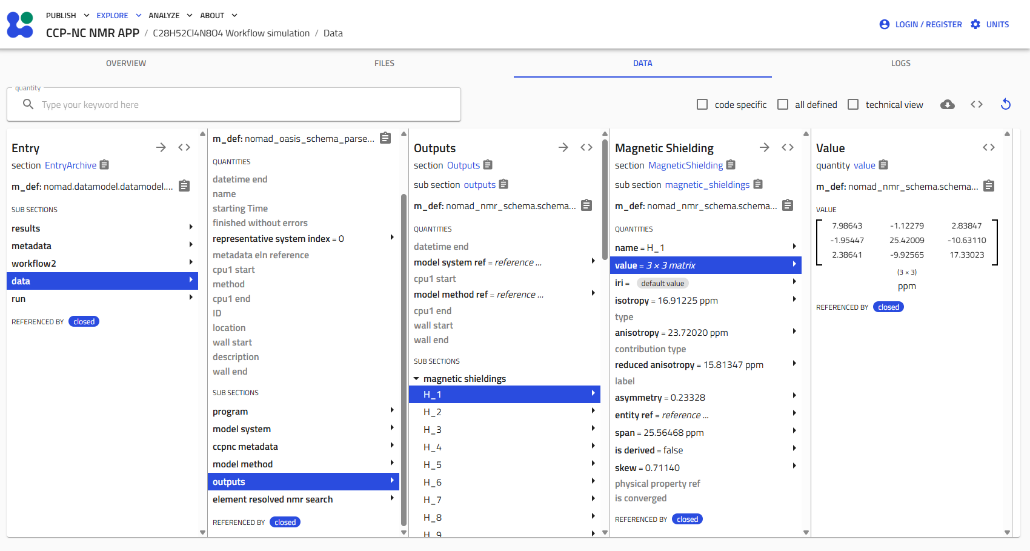Copy the EntryArchive section clipboard icon
1030x551 pixels.
point(104,165)
